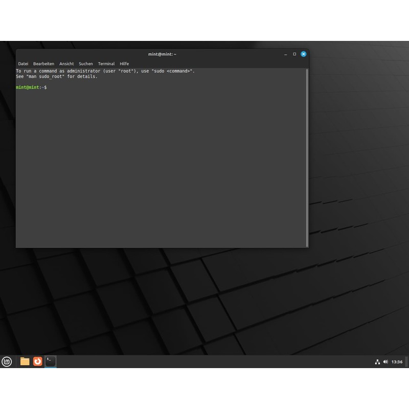
Task: Expand the Terminal menu in the menu bar
Action: coord(106,64)
